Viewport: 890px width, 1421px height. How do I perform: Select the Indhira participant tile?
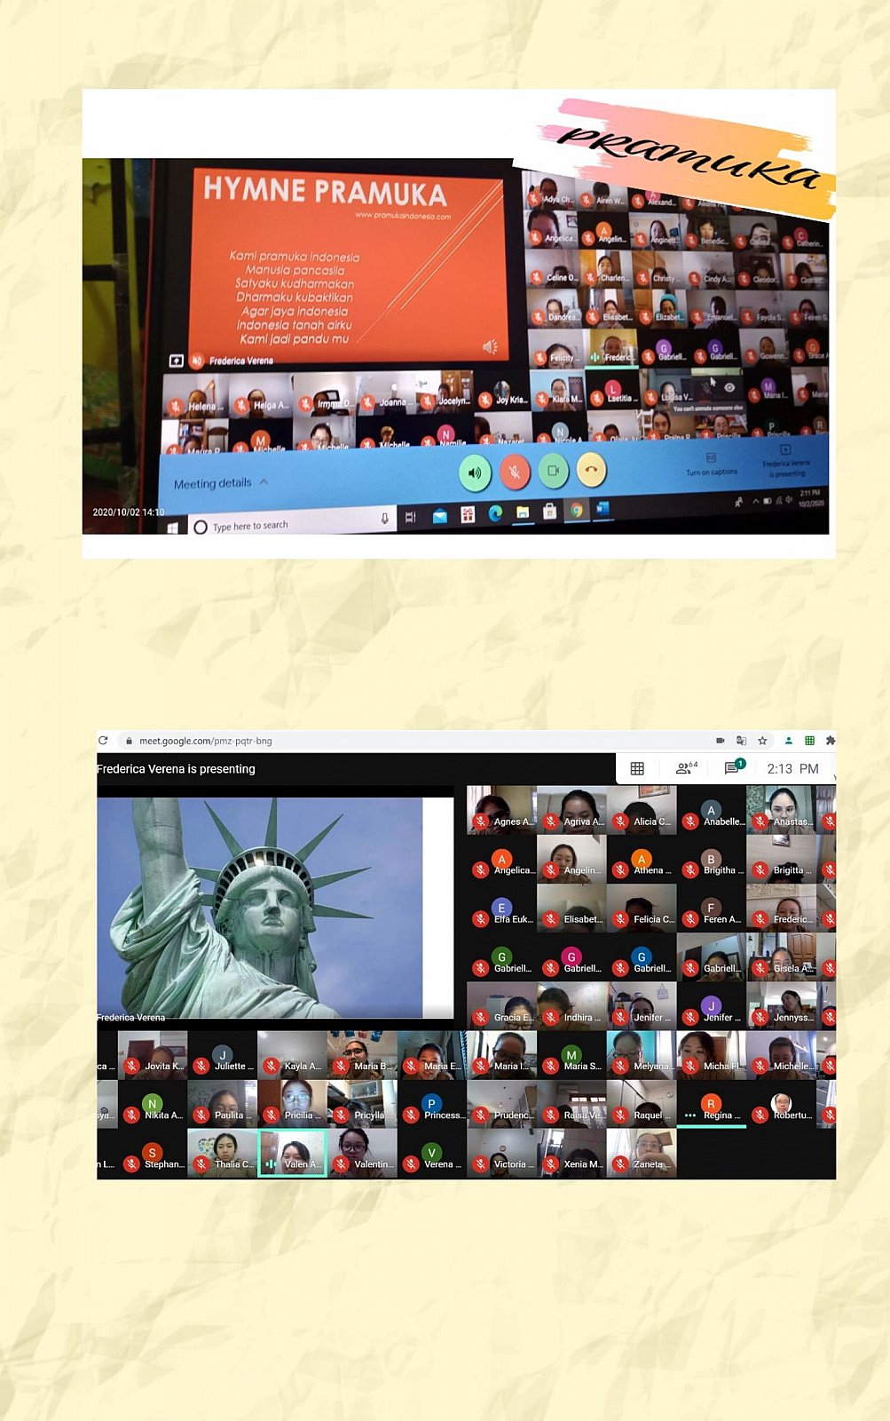click(571, 1005)
